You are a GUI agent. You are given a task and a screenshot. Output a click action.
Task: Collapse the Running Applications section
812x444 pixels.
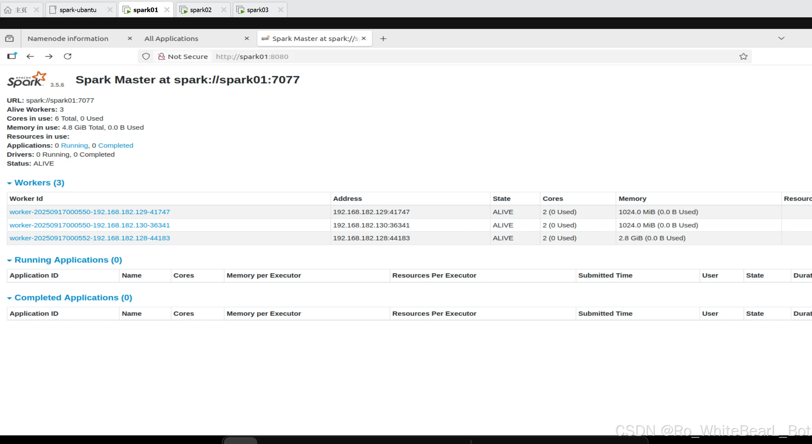68,260
